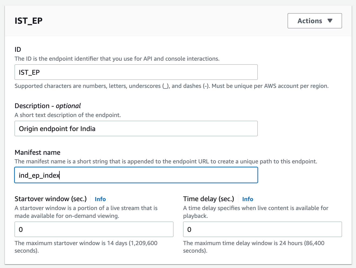Click inside the ID input field
Screen dimensions: 356x268
coord(135,72)
